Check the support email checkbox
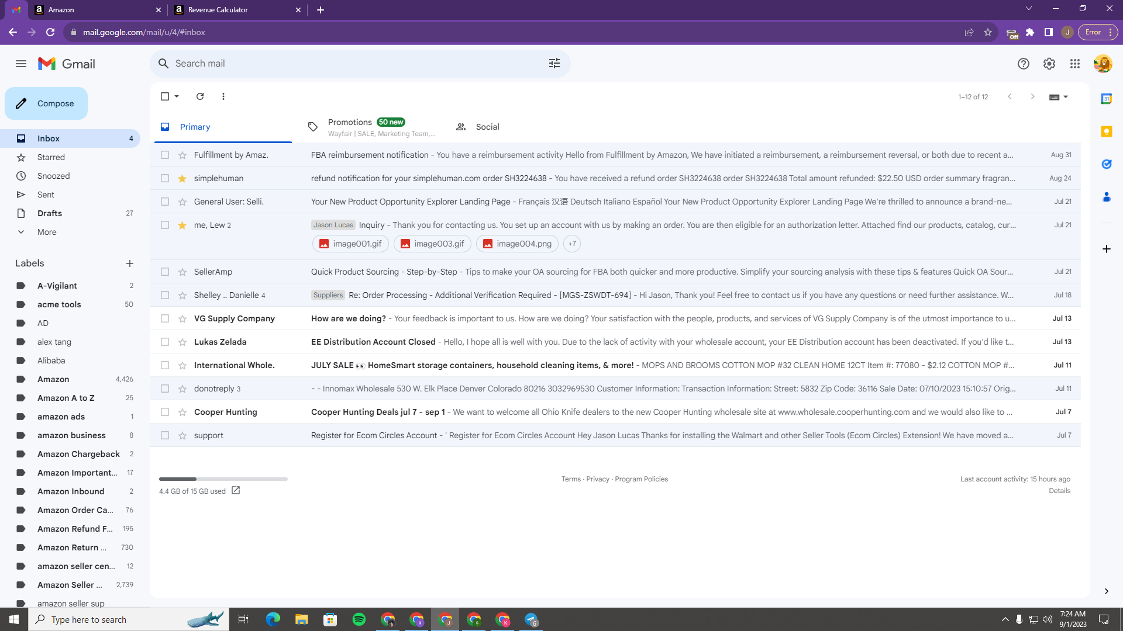1123x631 pixels. point(165,435)
